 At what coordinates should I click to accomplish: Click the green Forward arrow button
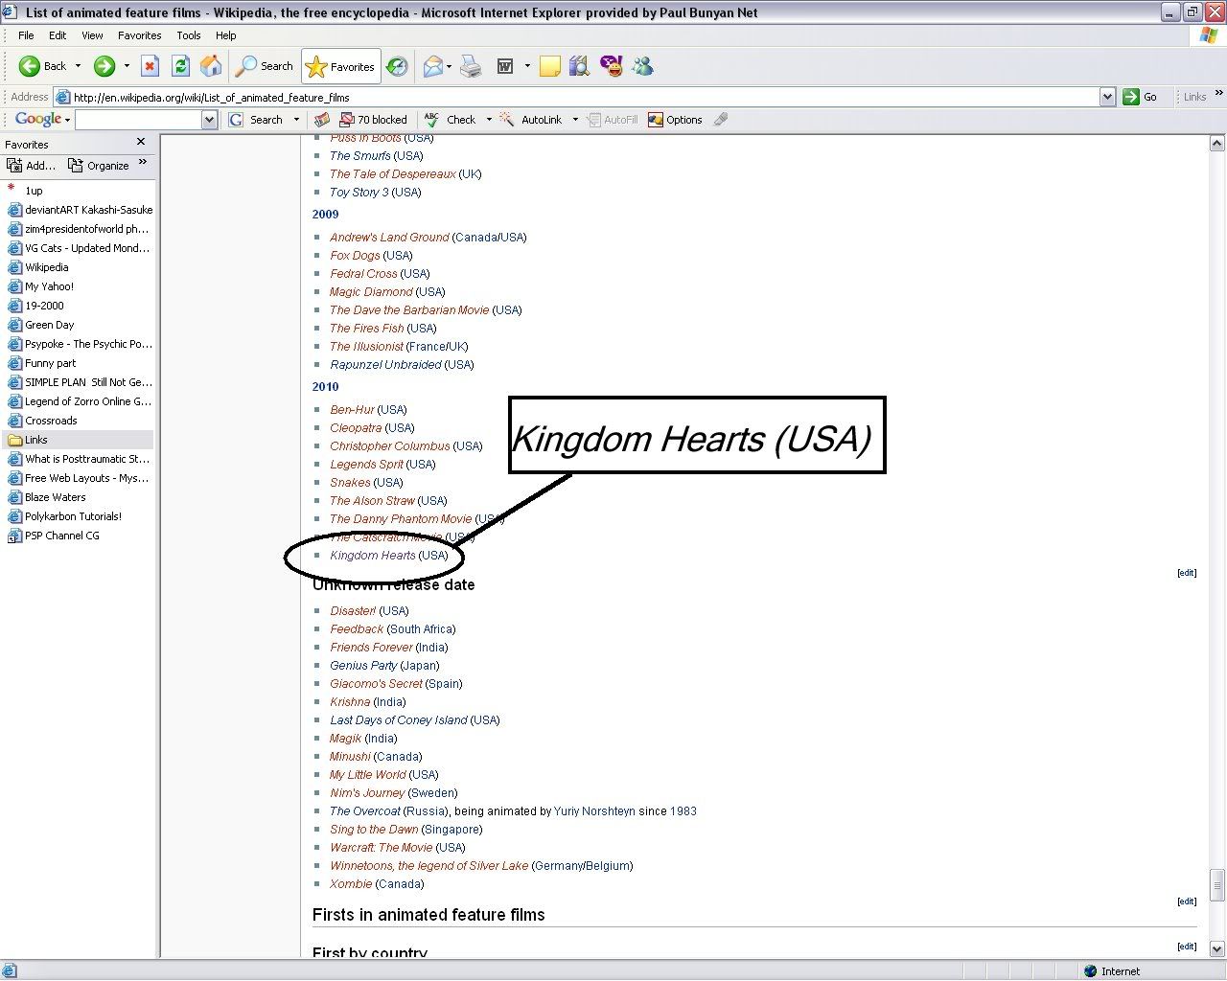104,66
